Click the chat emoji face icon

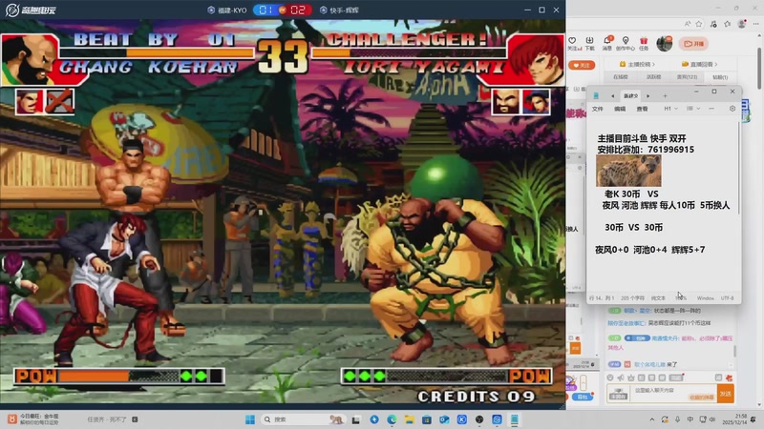(610, 378)
